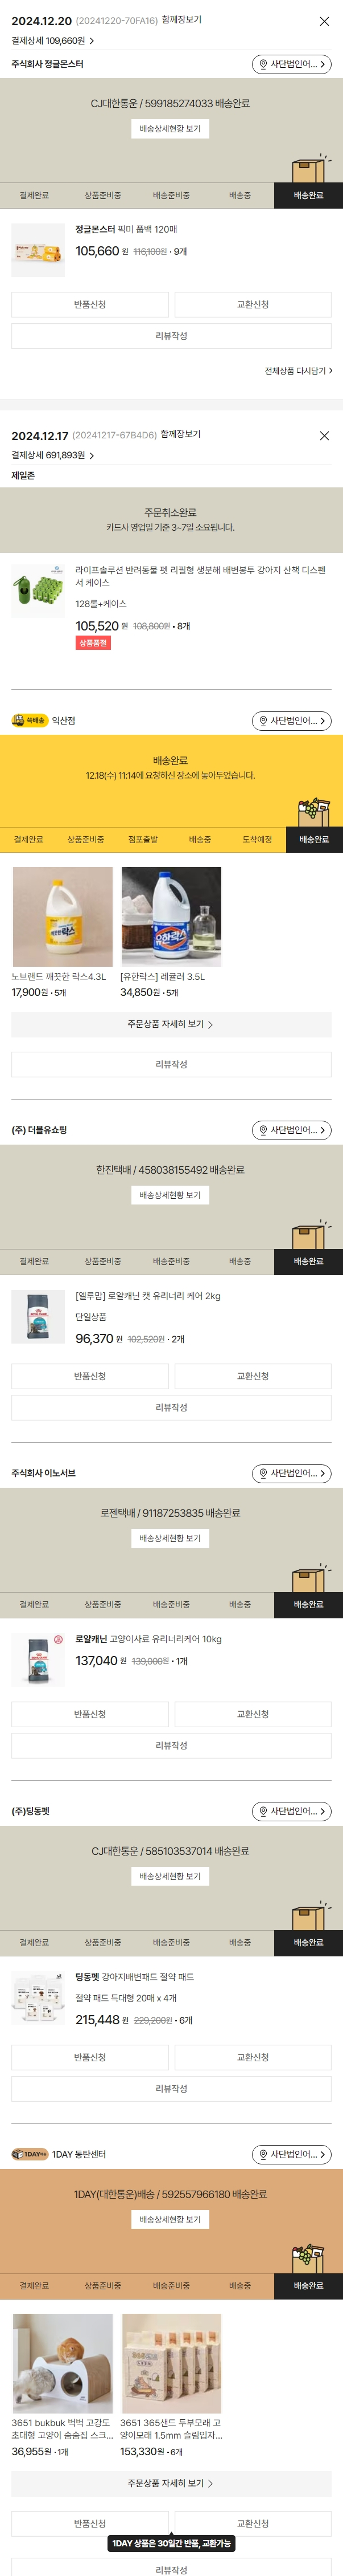The width and height of the screenshot is (343, 2576).
Task: Select 배송완료 step for 한진택배 order
Action: tap(308, 1262)
